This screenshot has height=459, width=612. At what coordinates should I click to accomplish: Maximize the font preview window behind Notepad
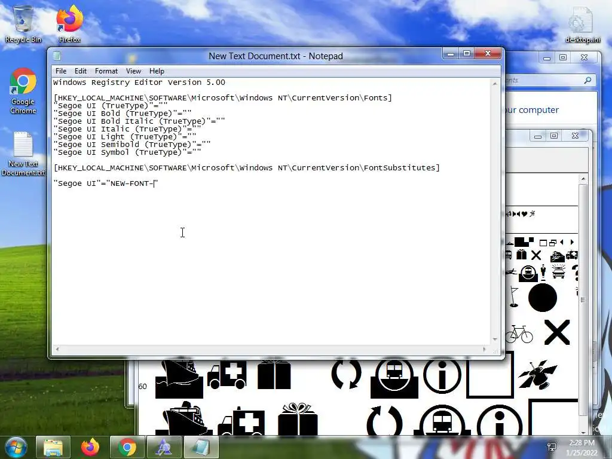(554, 136)
